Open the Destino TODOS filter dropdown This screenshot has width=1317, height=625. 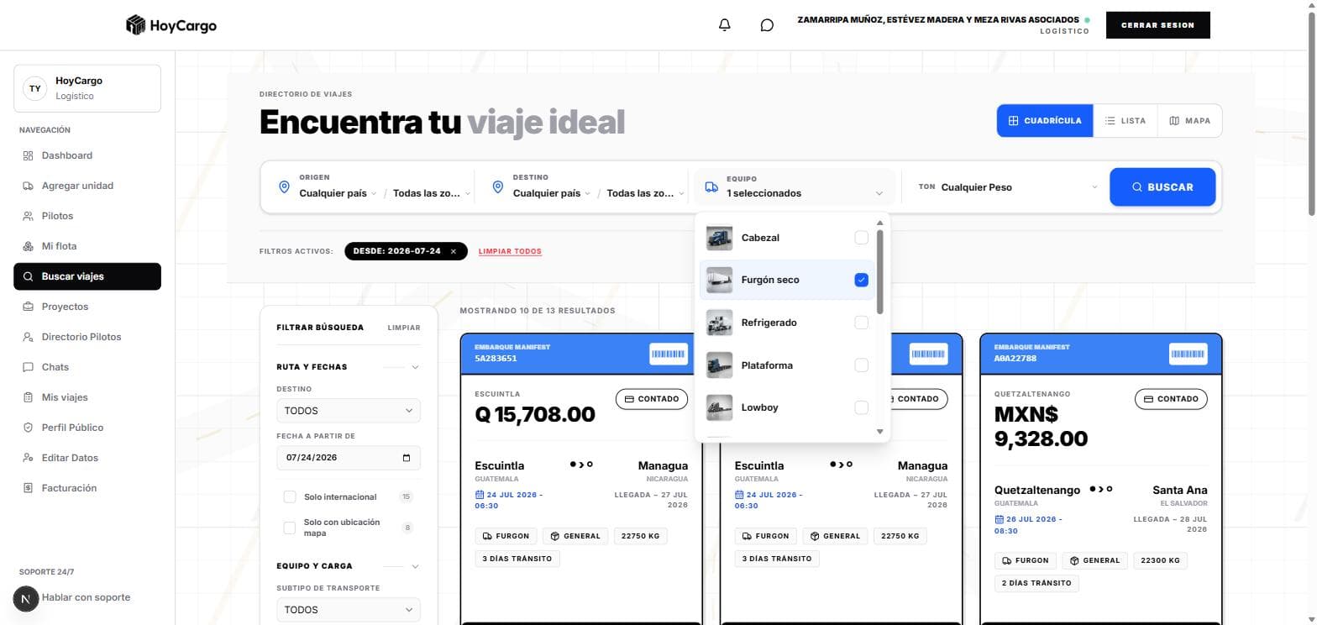349,411
